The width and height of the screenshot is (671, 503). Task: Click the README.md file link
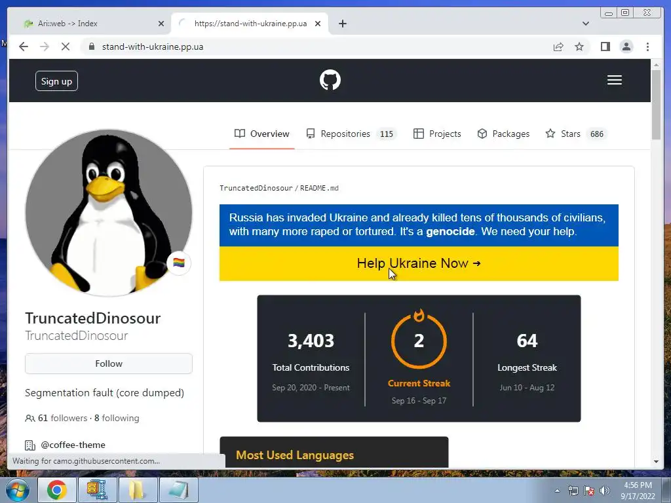pos(319,188)
